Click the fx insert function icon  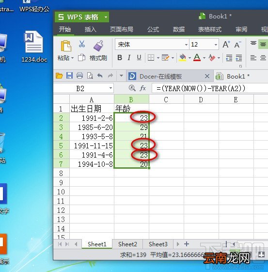pyautogui.click(x=142, y=88)
